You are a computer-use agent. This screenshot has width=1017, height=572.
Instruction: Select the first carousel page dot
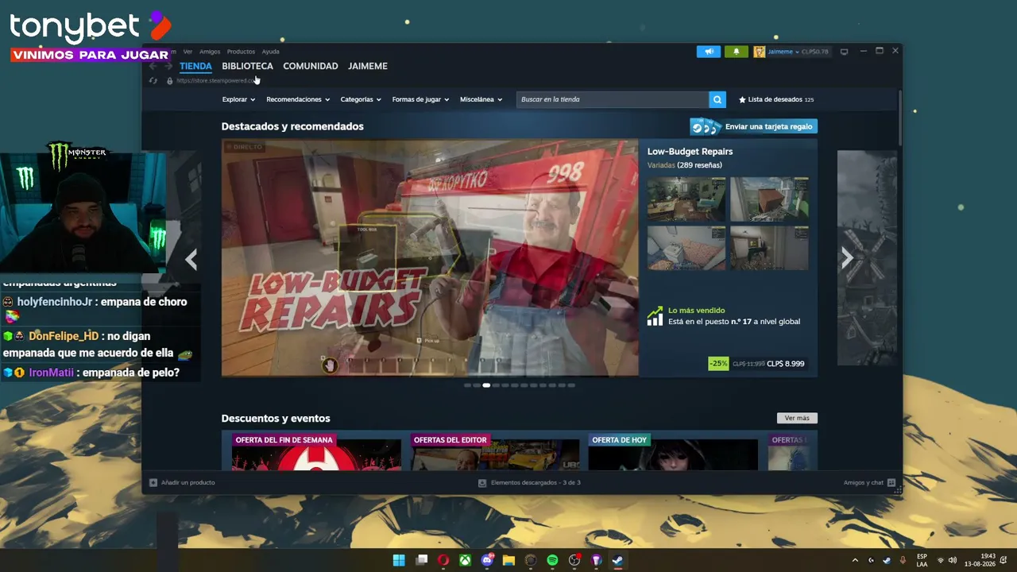(x=467, y=385)
